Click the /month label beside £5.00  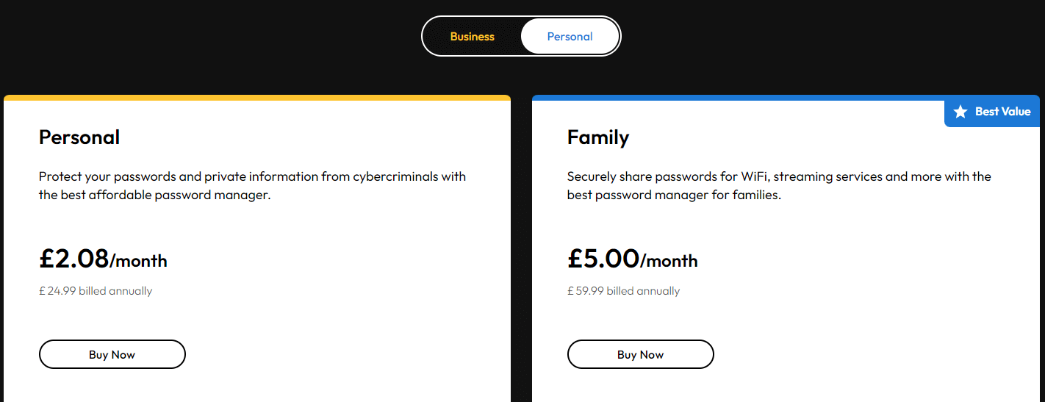point(669,261)
